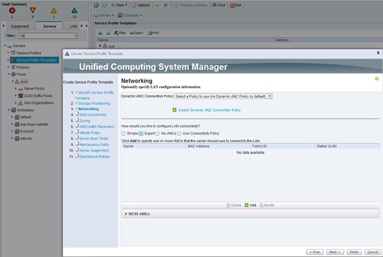383x257 pixels.
Task: Go to Identify Service Profile Template step
Action: coord(94,95)
